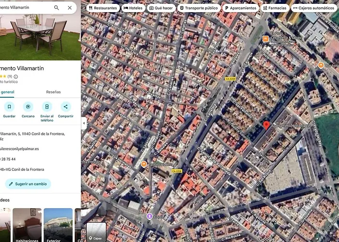339x242 pixels.
Task: Select the Farmacias chip
Action: pos(275,8)
